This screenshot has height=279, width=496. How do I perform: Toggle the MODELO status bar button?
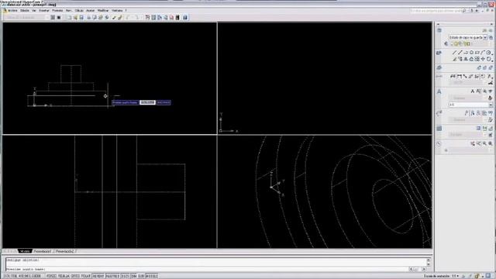point(152,276)
